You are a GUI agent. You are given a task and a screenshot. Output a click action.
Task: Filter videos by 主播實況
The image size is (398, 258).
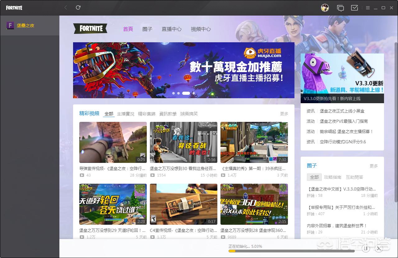(x=126, y=114)
